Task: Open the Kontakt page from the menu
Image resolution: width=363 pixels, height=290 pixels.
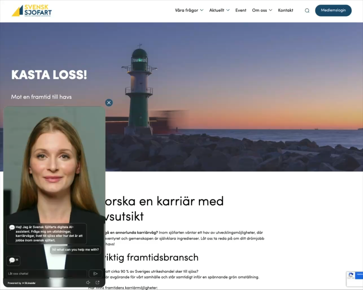Action: [285, 10]
